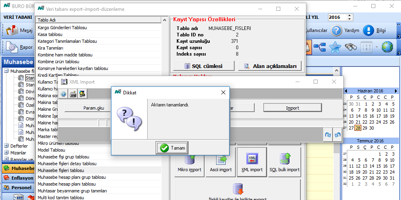Go to previous month in calendar

(346, 91)
